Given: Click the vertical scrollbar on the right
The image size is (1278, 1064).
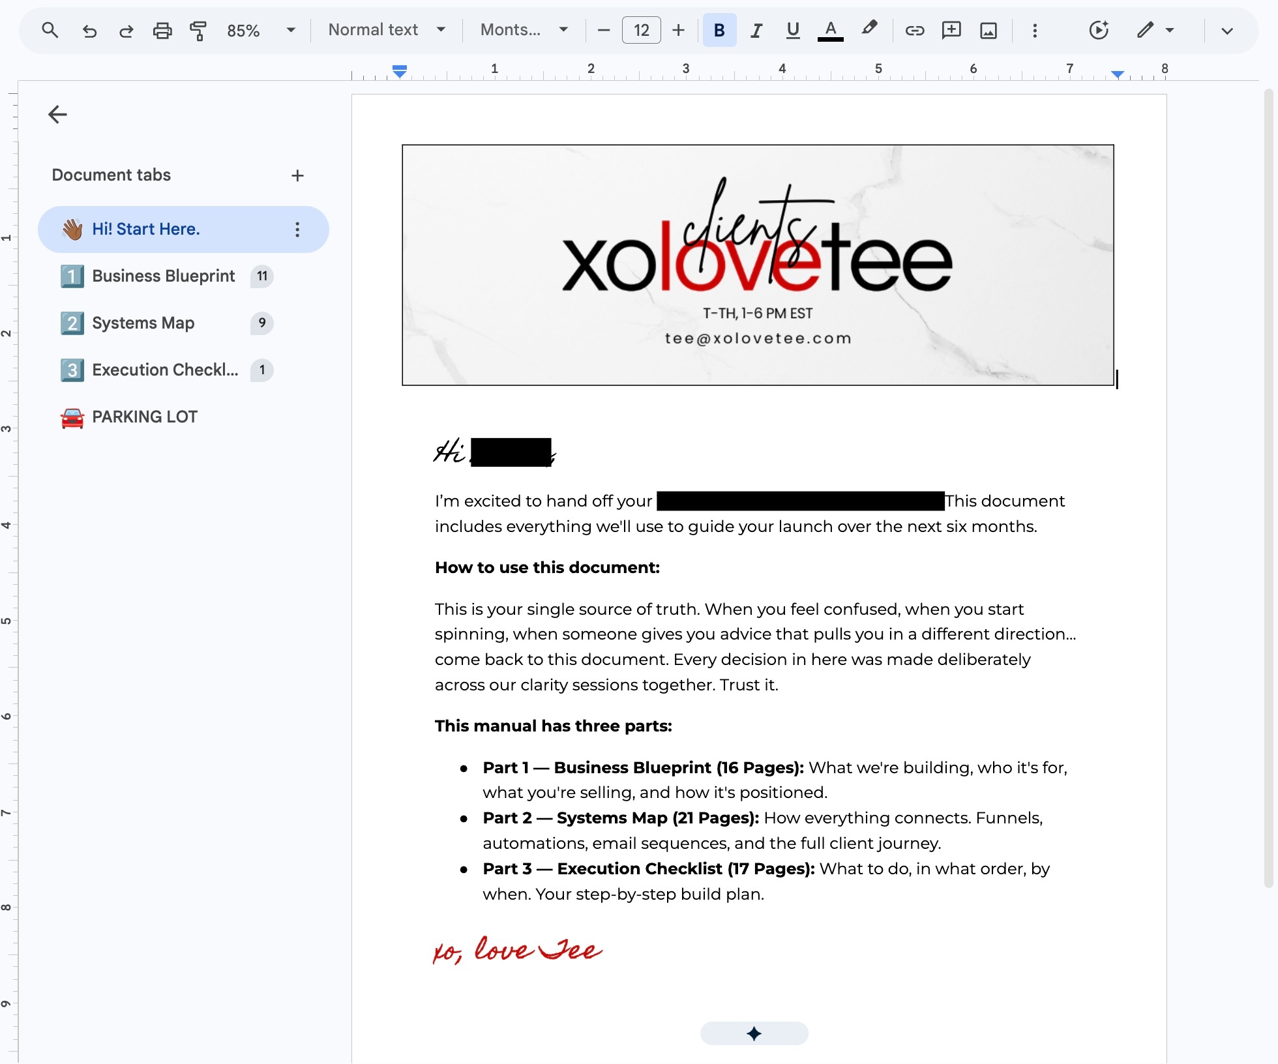Looking at the screenshot, I should tap(1268, 489).
